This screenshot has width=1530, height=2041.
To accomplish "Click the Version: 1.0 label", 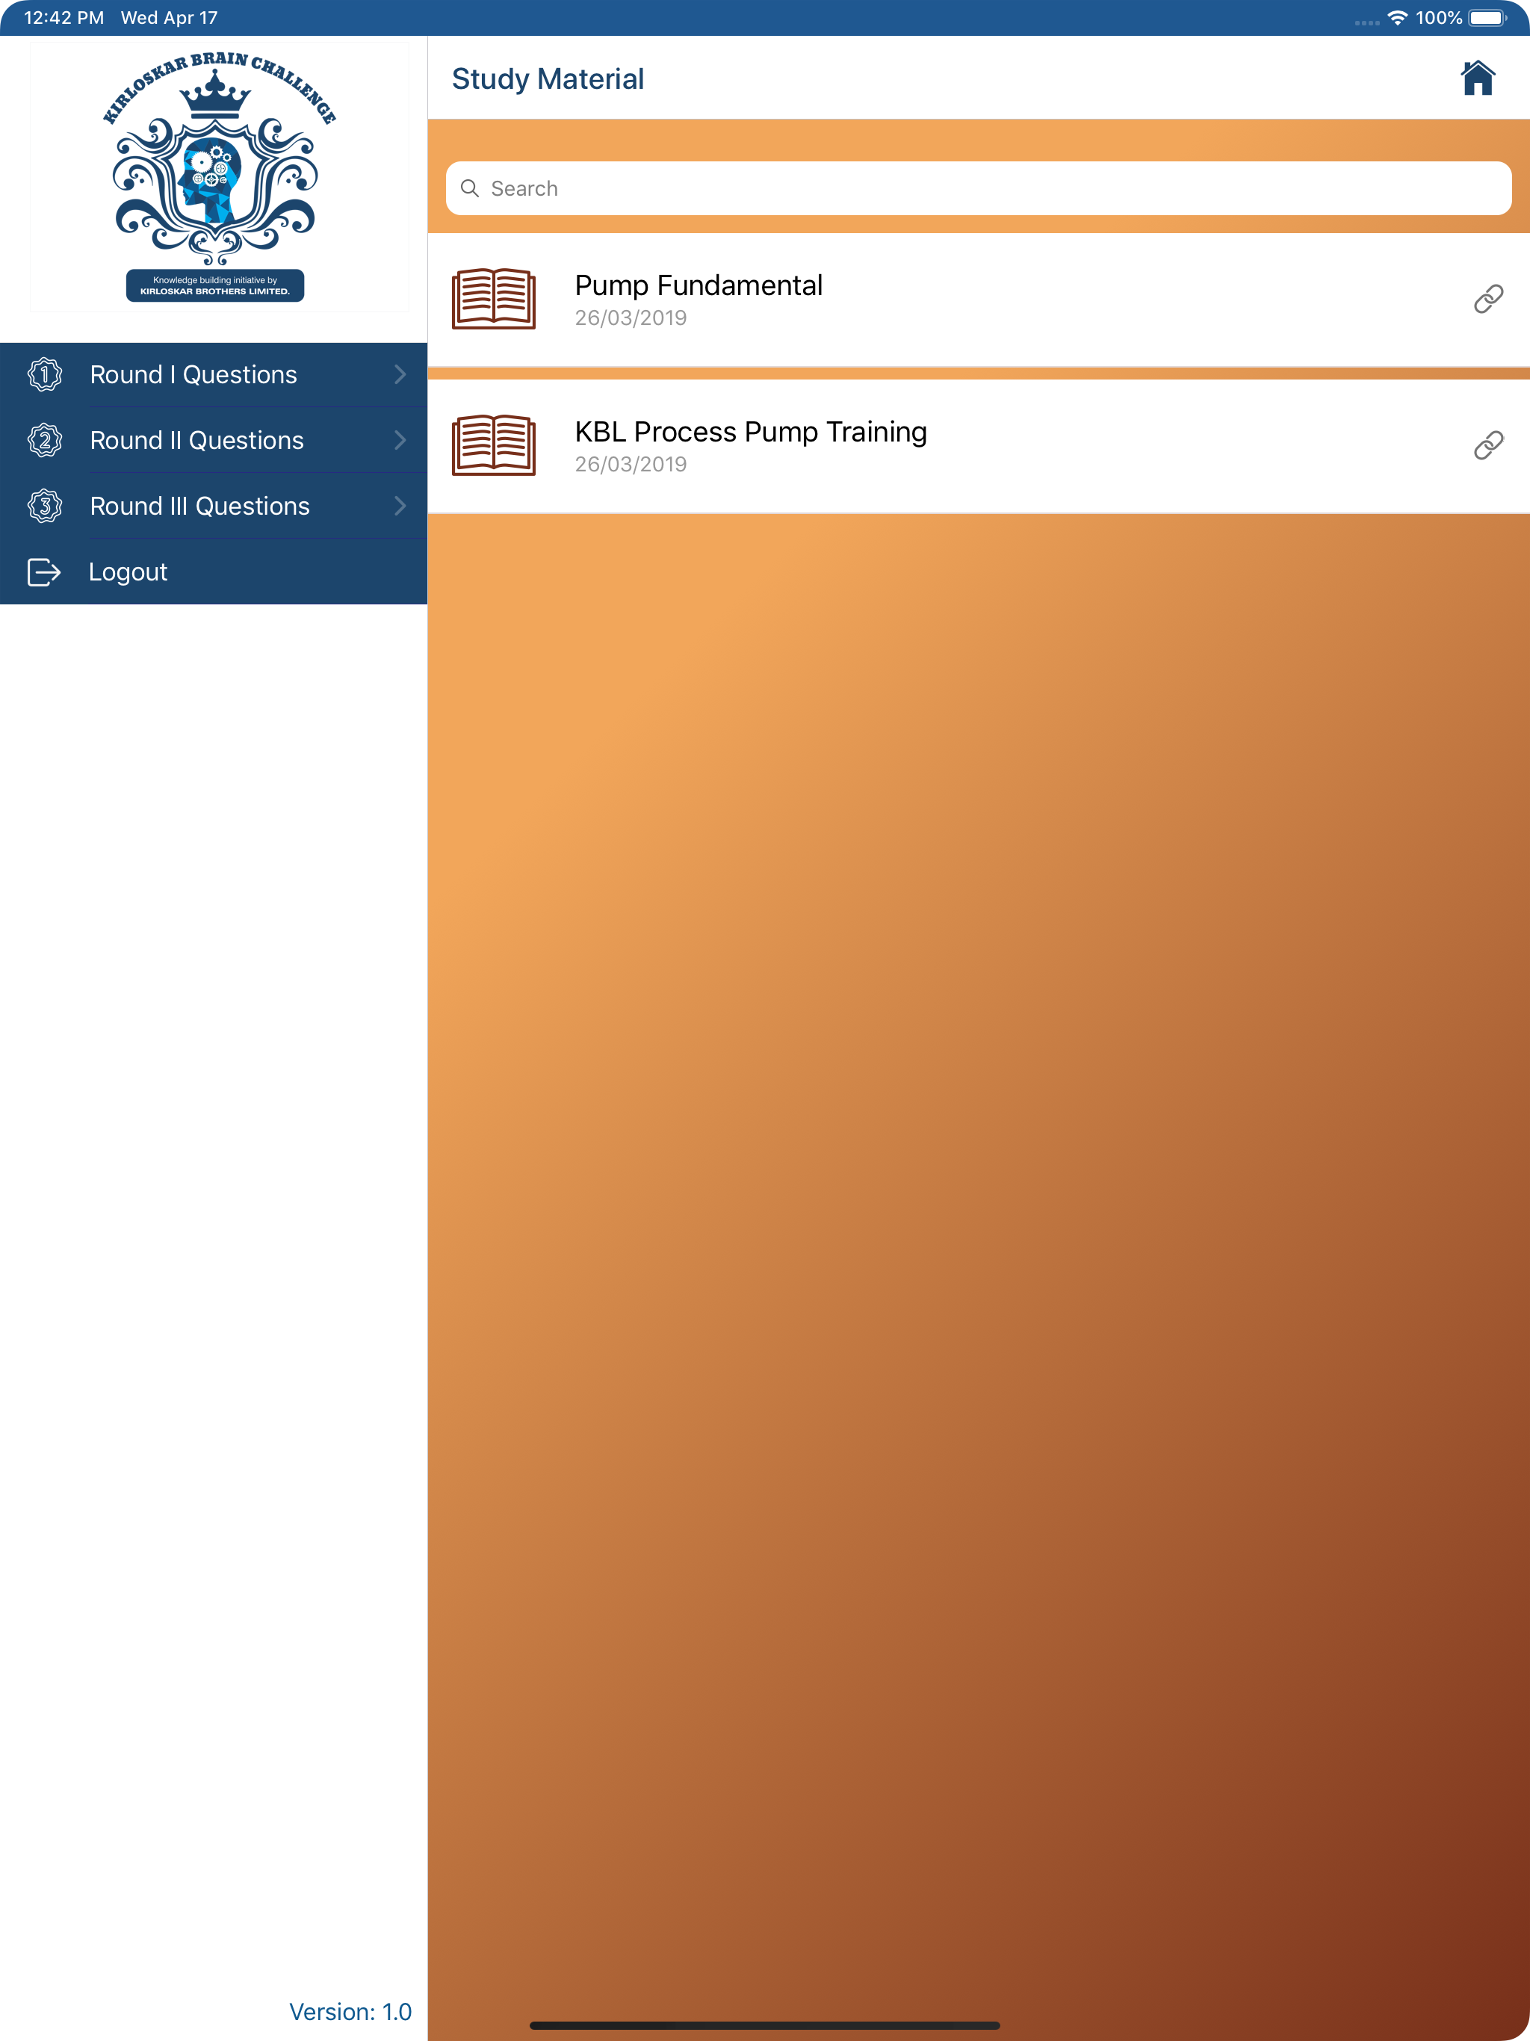I will click(350, 2011).
